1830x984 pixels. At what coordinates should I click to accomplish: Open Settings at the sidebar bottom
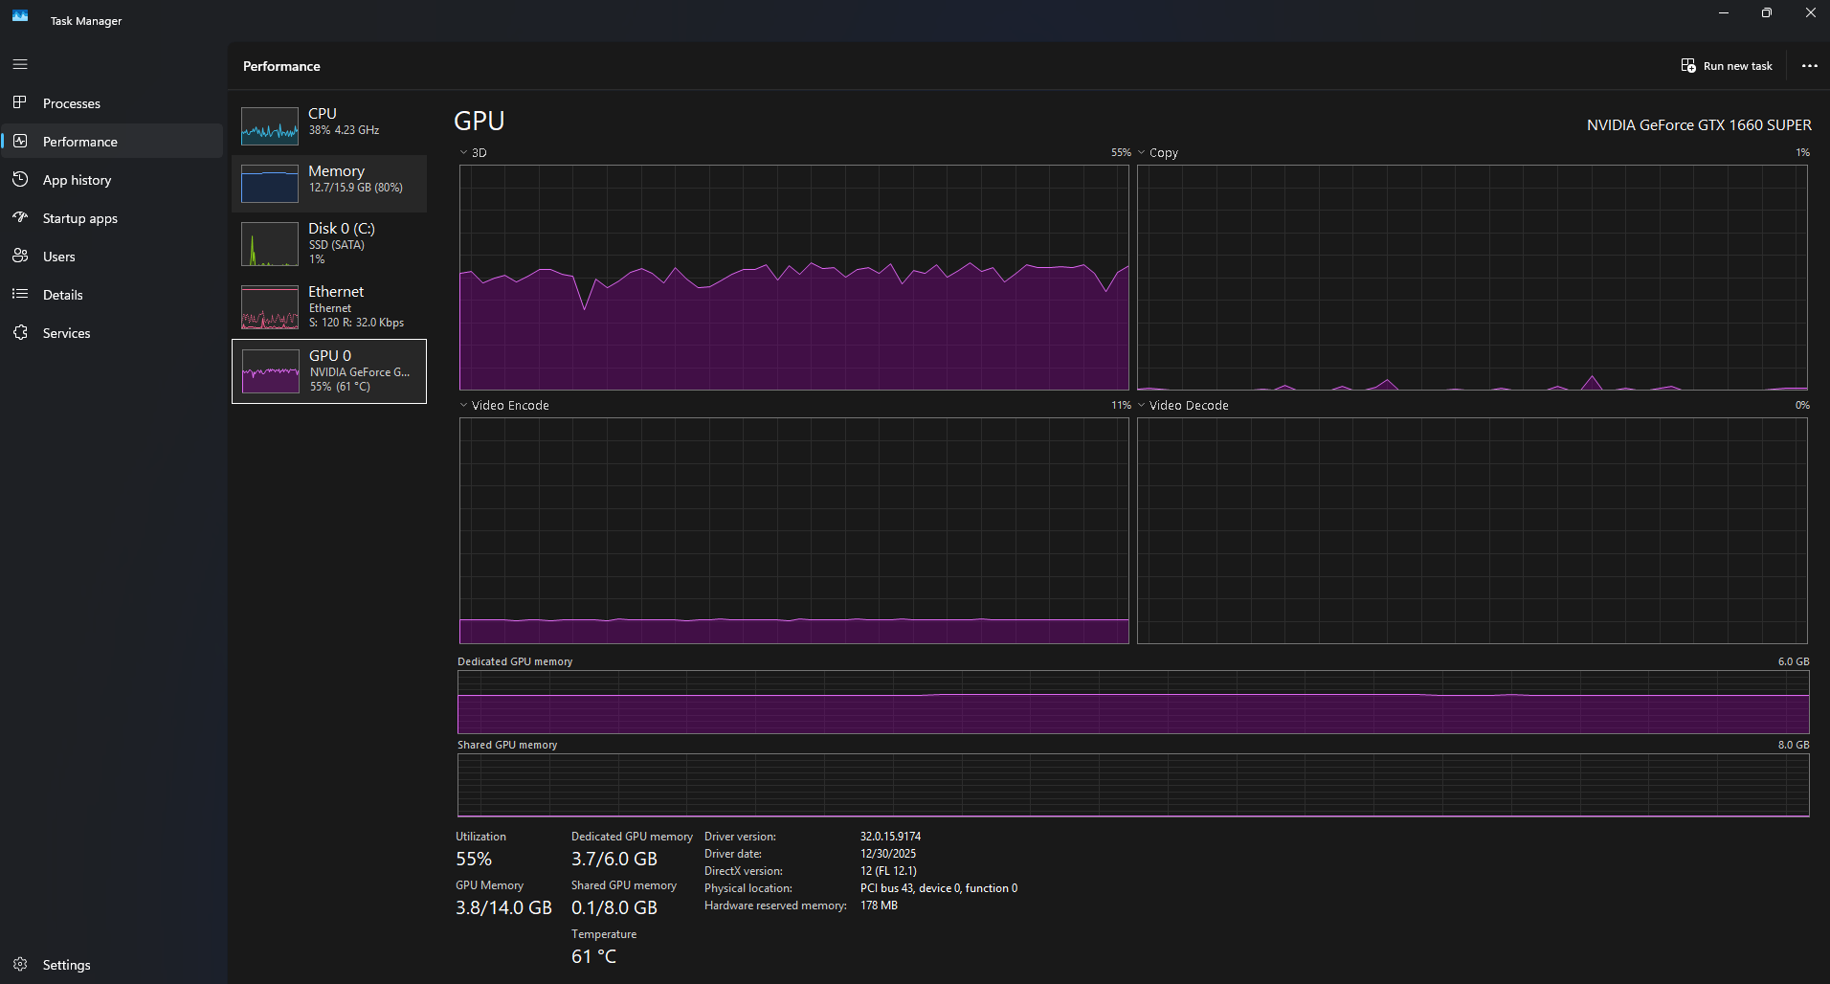113,964
